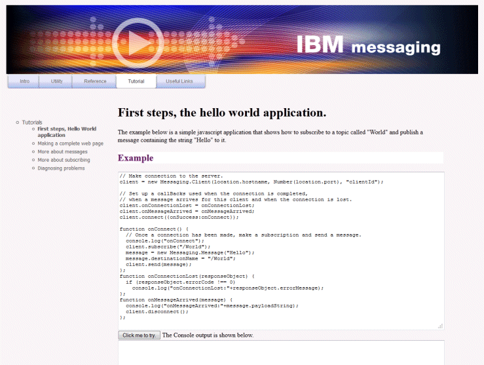Select the Tutorial tab
The image size is (484, 365).
point(136,81)
